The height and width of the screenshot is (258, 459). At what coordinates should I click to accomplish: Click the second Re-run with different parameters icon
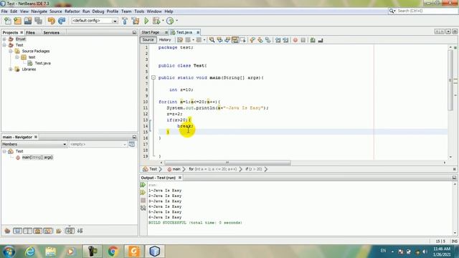coord(143,193)
